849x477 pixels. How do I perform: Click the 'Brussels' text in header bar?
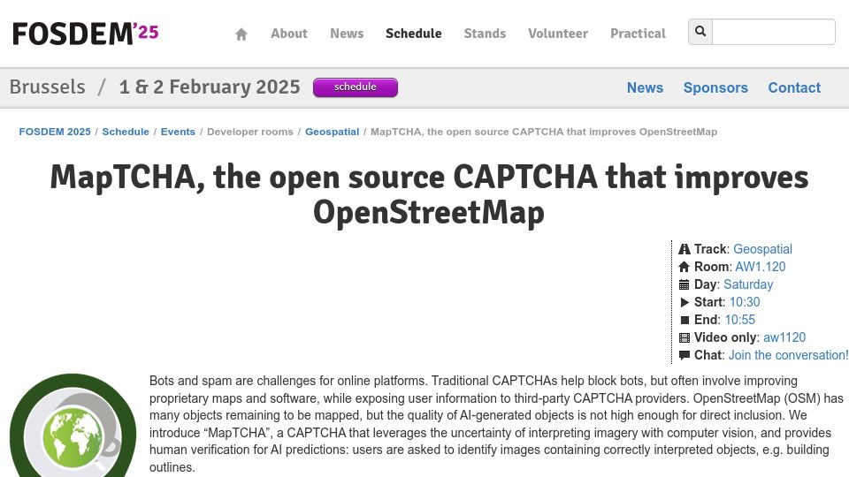[48, 87]
